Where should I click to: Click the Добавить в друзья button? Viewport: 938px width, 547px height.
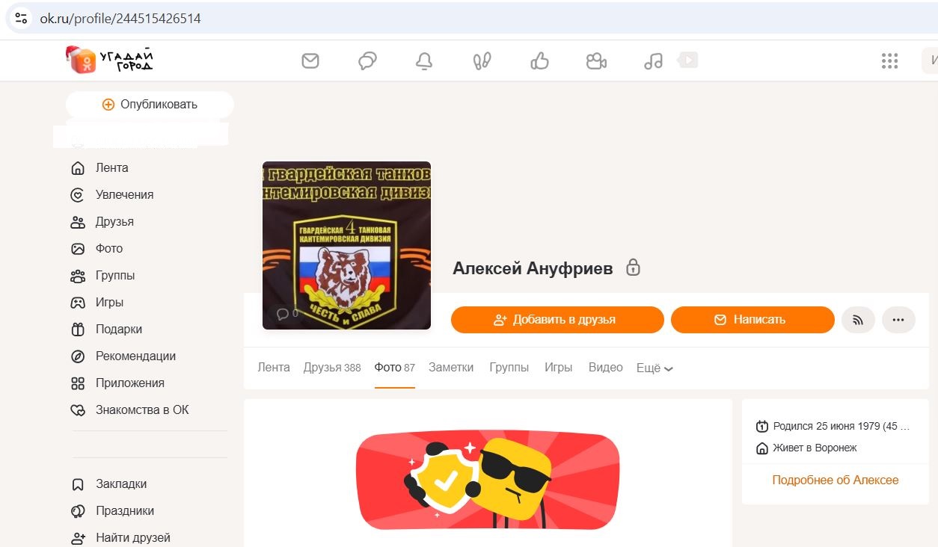pos(557,319)
